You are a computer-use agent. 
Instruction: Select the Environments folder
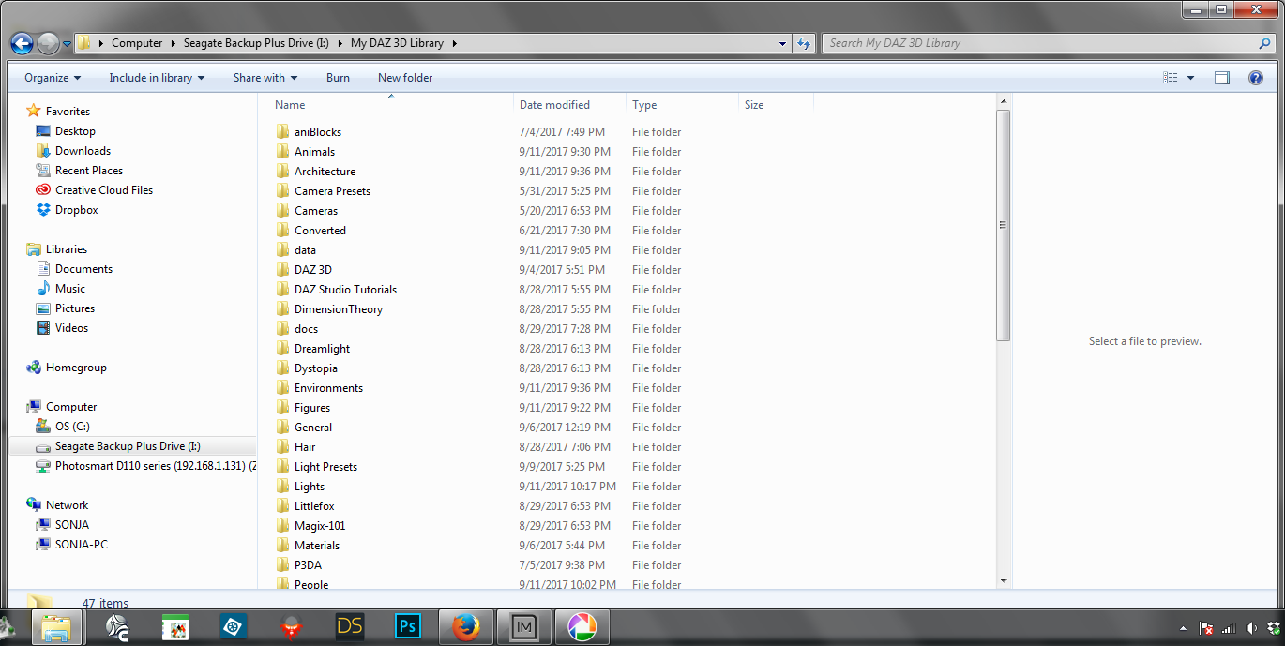coord(328,388)
